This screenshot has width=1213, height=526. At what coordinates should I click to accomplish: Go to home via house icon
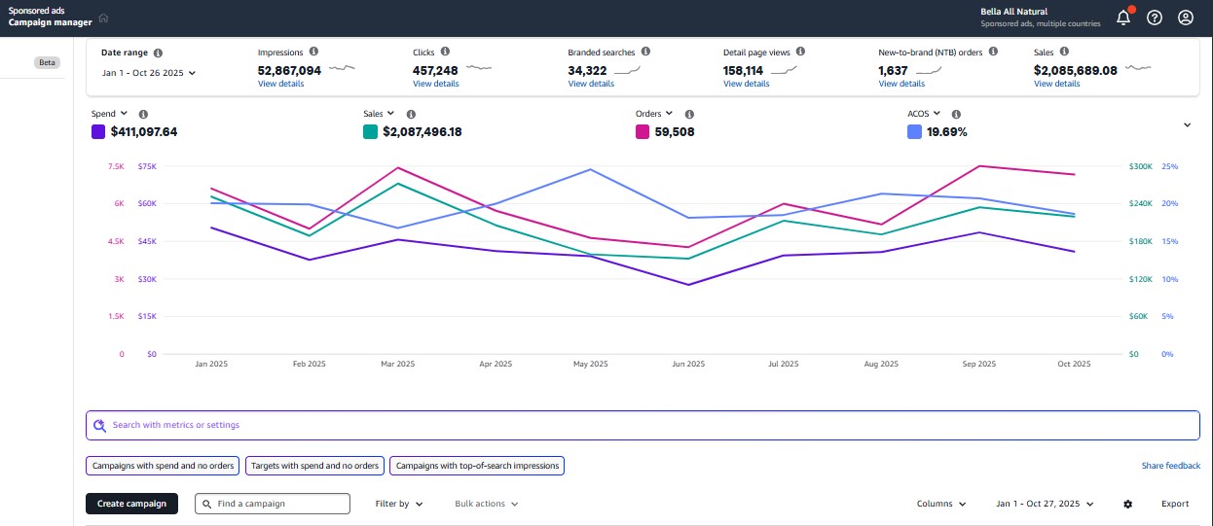(104, 18)
